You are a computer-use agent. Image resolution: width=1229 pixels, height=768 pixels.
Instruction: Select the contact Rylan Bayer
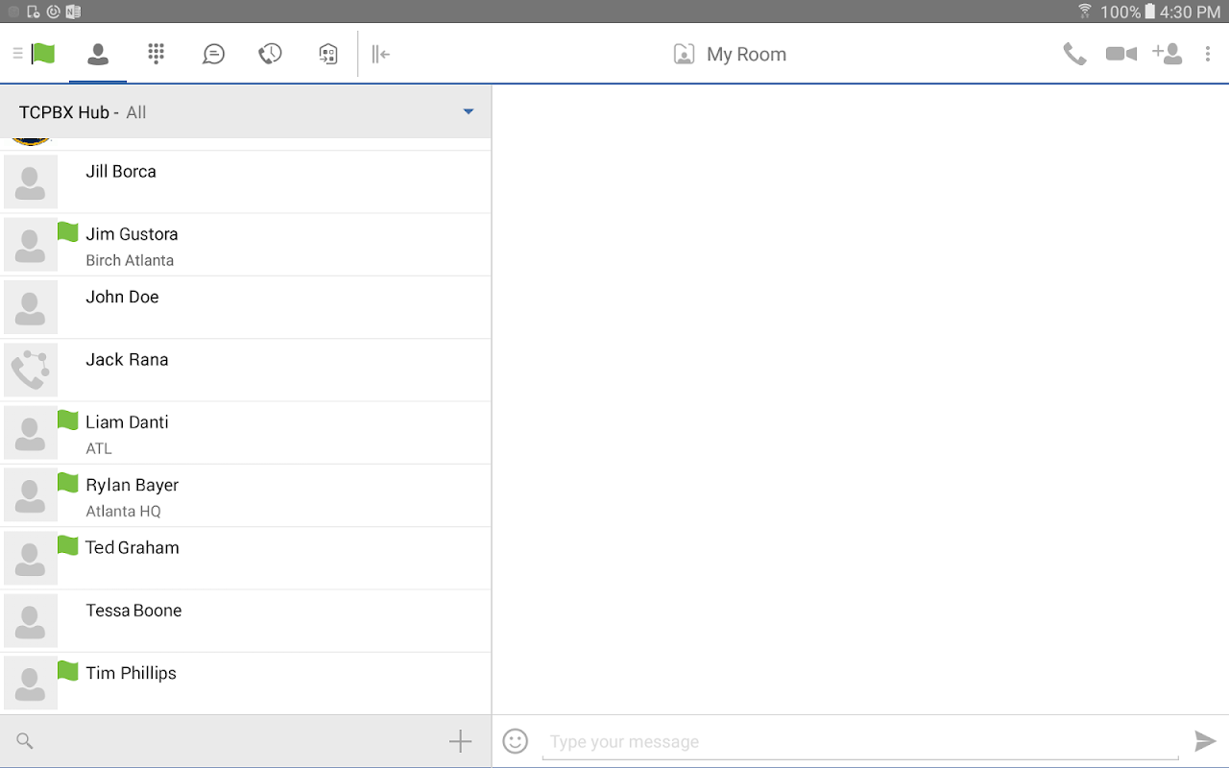(x=246, y=495)
